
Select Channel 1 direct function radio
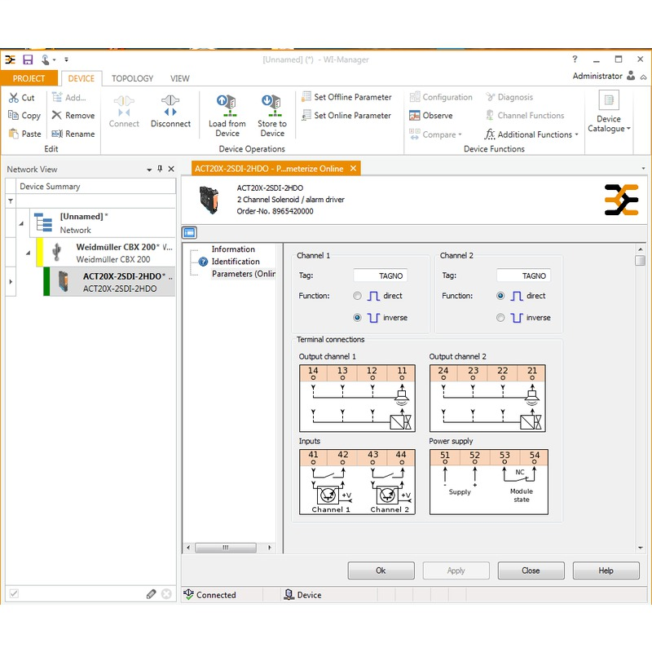357,296
